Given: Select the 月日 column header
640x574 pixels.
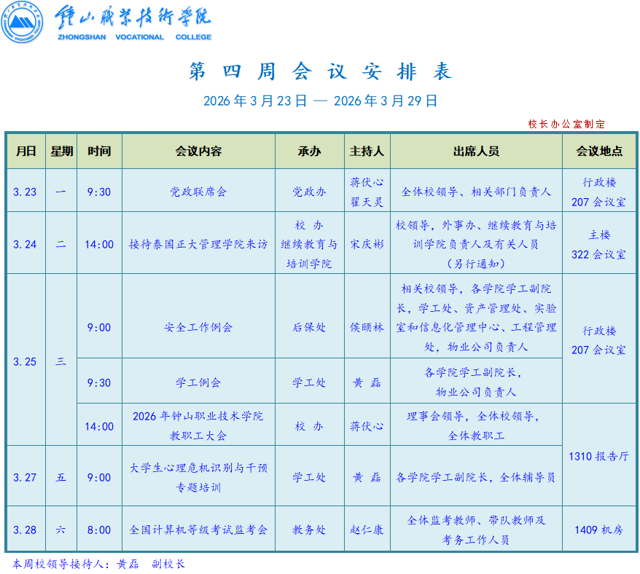Looking at the screenshot, I should click(26, 152).
